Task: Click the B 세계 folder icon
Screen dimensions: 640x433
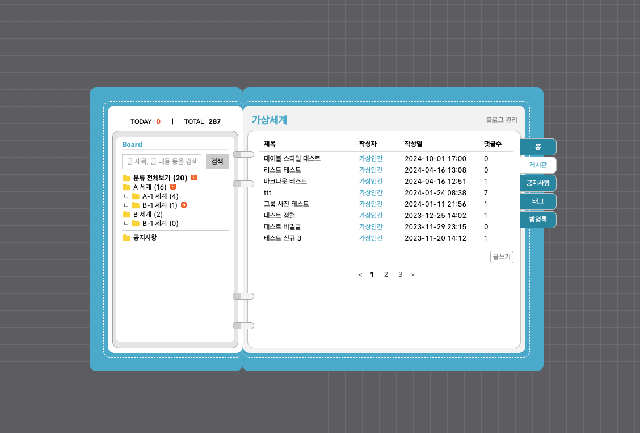Action: click(x=127, y=215)
